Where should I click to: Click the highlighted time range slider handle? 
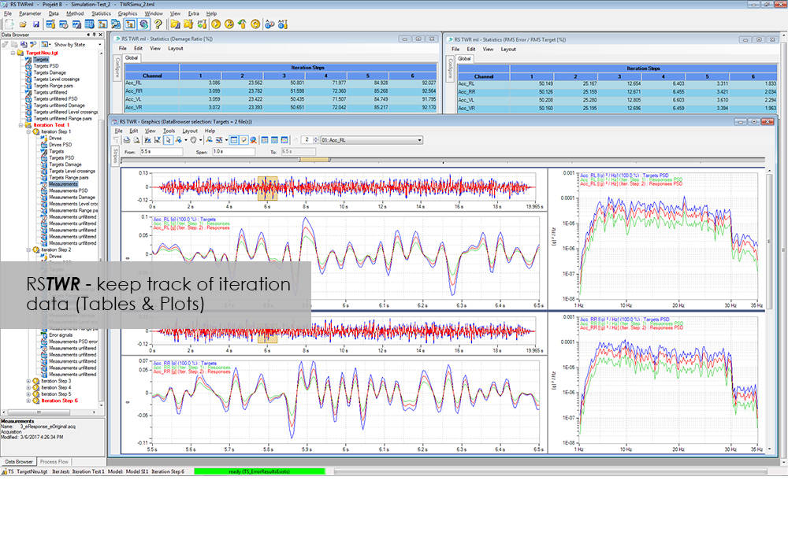point(315,159)
